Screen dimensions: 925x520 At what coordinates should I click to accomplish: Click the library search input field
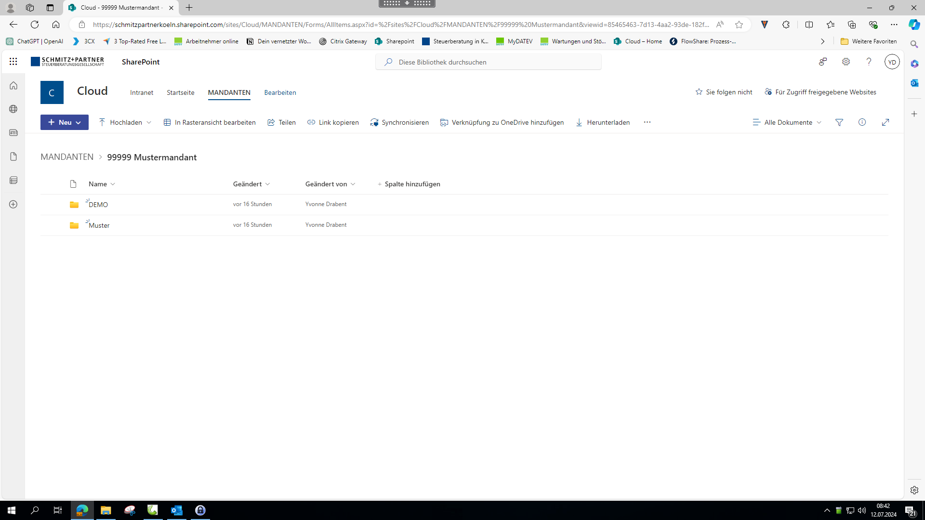pyautogui.click(x=489, y=62)
